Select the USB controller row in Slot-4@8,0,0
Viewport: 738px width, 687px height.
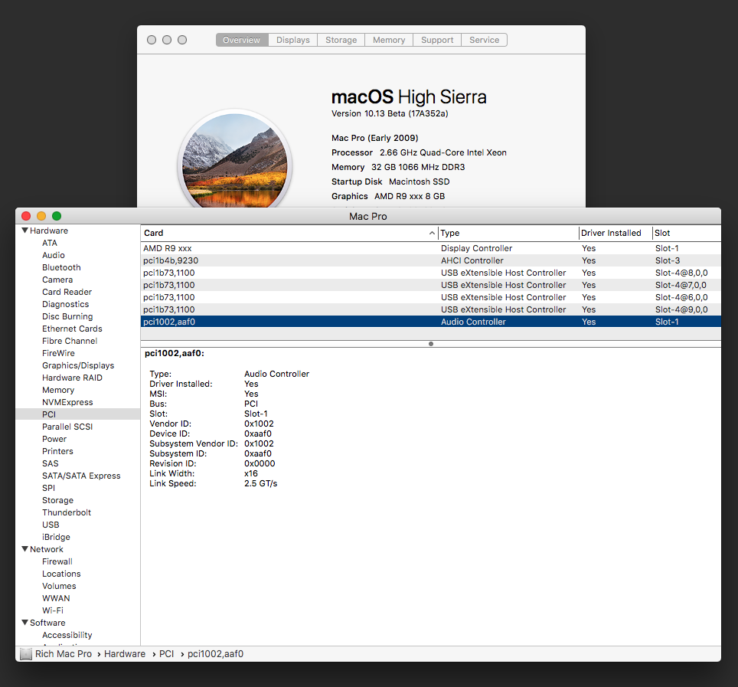tap(431, 273)
